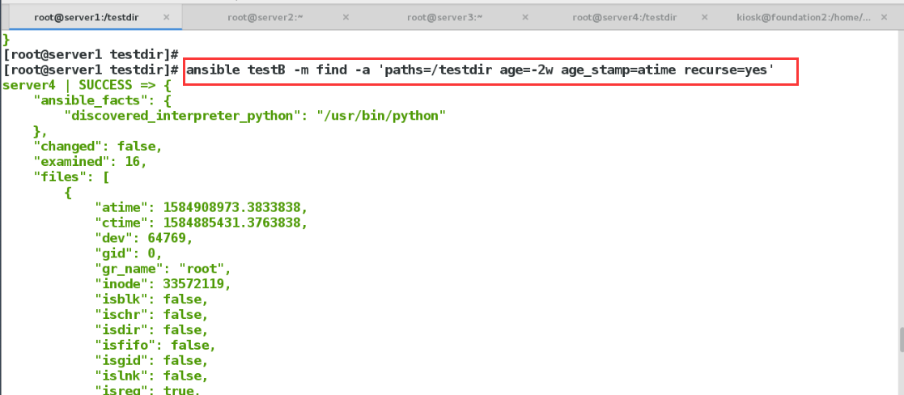Click the "isgid": false line

point(151,360)
